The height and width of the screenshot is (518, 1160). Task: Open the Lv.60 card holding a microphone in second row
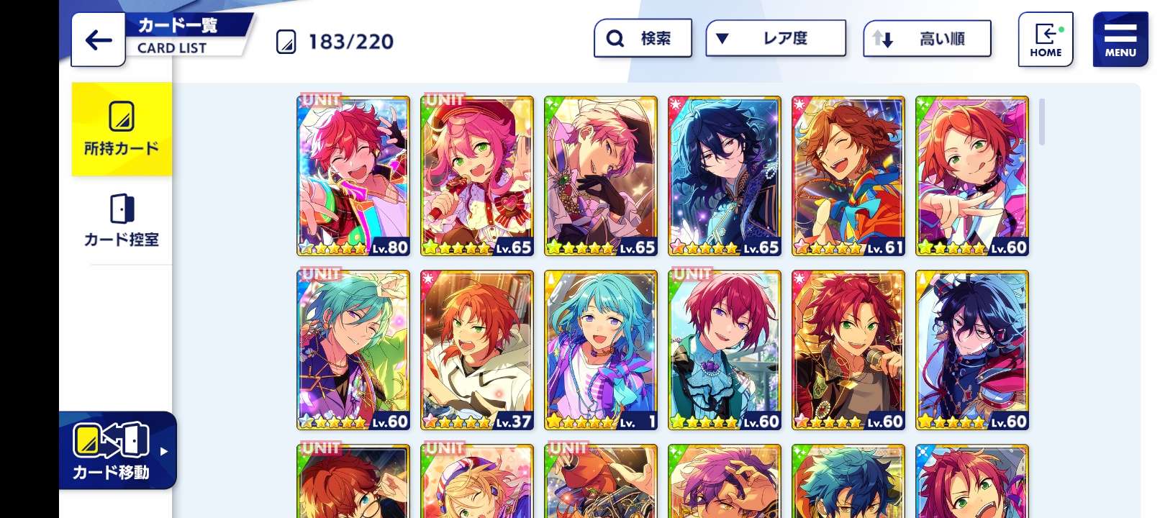point(848,350)
